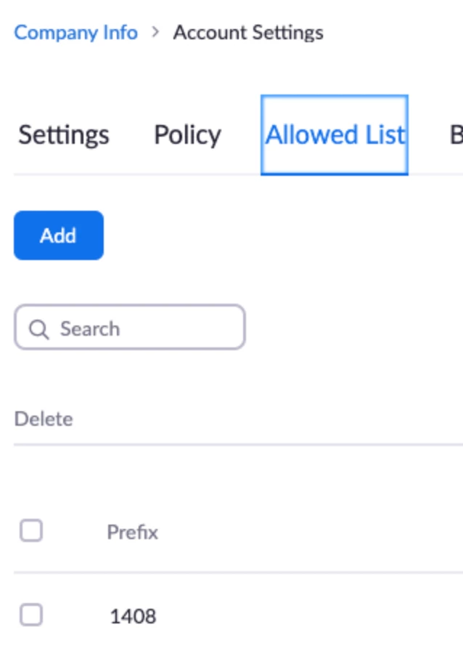Click the Prefix column header

tap(132, 532)
